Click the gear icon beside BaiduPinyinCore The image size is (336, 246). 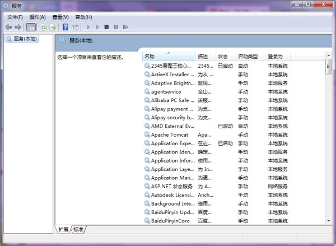[147, 220]
